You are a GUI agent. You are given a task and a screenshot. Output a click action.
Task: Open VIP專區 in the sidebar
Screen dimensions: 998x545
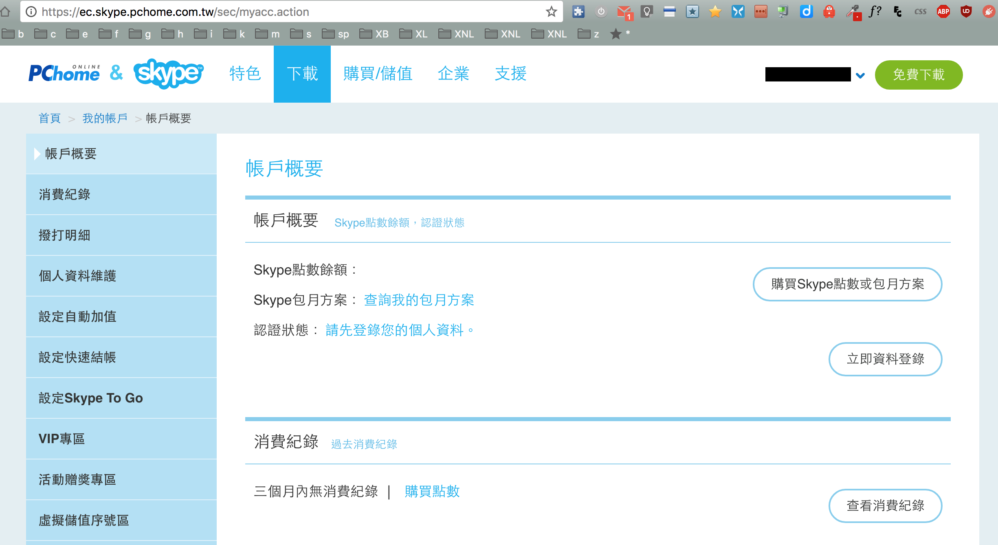(x=121, y=439)
